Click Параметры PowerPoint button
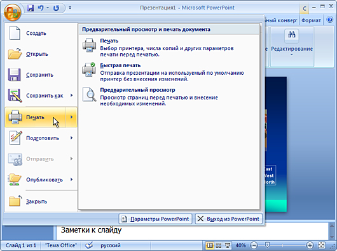The image size is (337, 251). [155, 219]
